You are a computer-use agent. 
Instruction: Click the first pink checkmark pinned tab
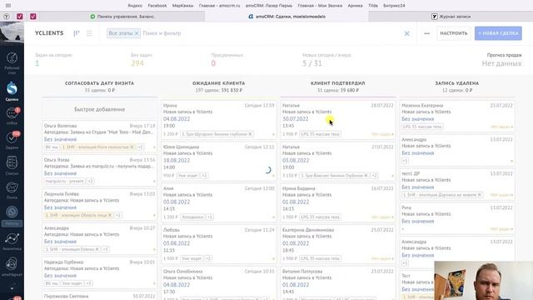[20, 17]
